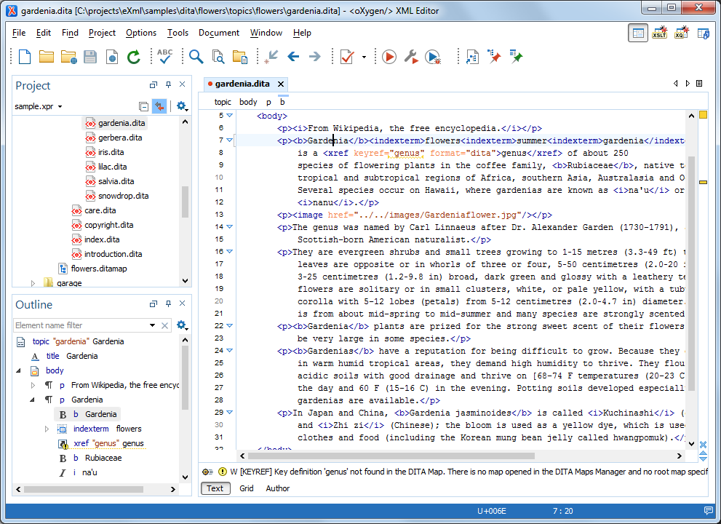This screenshot has width=721, height=524.
Task: Expand the garage folder in Project tree
Action: click(x=33, y=283)
